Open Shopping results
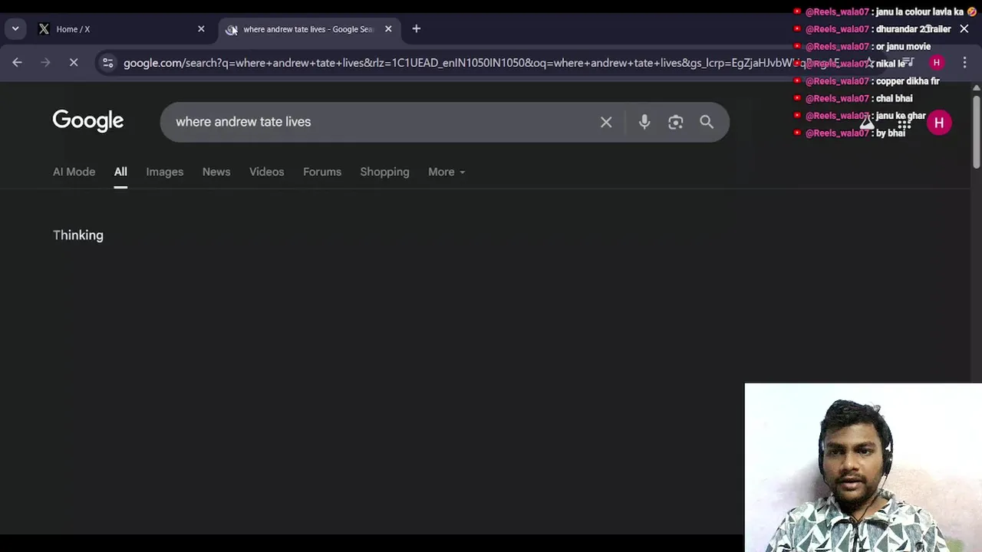This screenshot has height=552, width=982. 385,172
